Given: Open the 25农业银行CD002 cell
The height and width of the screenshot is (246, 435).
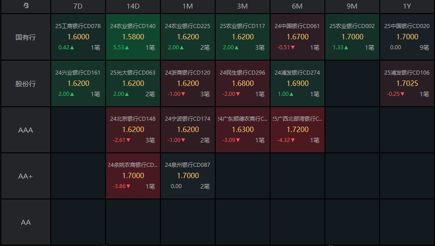Looking at the screenshot, I should (352, 37).
